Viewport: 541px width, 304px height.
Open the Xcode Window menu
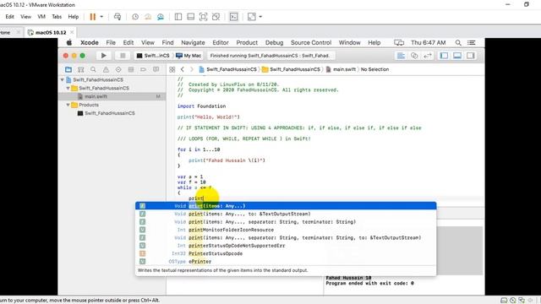point(349,43)
